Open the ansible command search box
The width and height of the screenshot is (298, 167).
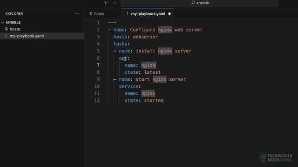(199, 3)
